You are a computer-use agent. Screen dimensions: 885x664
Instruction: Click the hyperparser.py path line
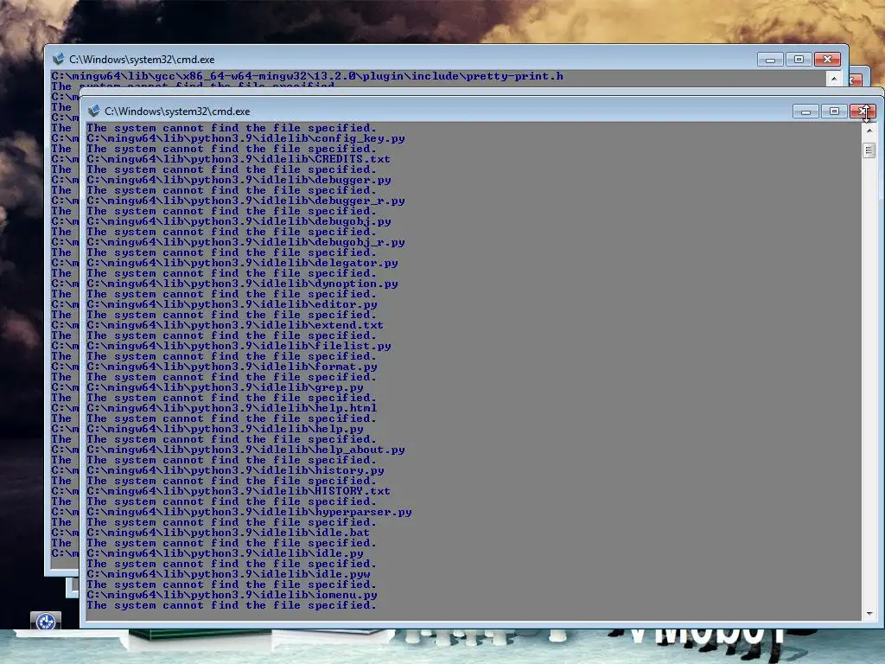[249, 512]
